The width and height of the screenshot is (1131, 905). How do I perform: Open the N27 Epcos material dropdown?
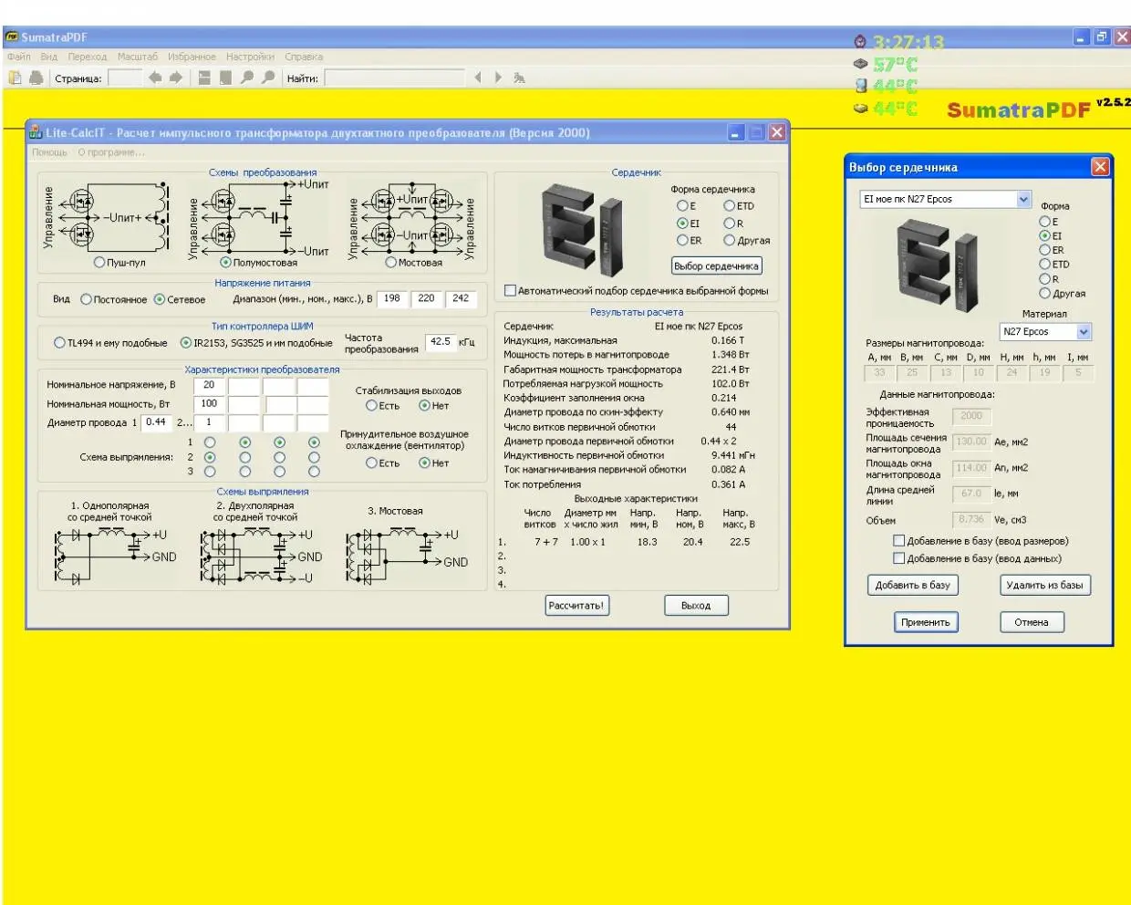tap(1084, 332)
